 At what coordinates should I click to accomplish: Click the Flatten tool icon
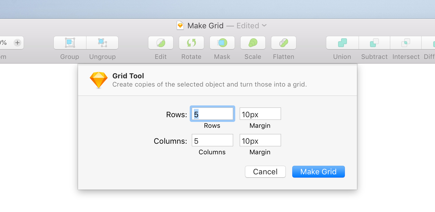point(283,43)
